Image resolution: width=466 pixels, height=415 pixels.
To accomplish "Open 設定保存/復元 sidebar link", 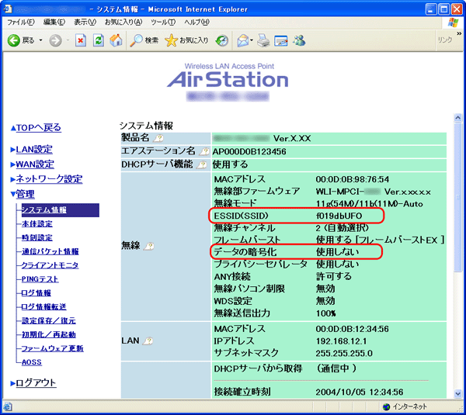I will pyautogui.click(x=49, y=320).
